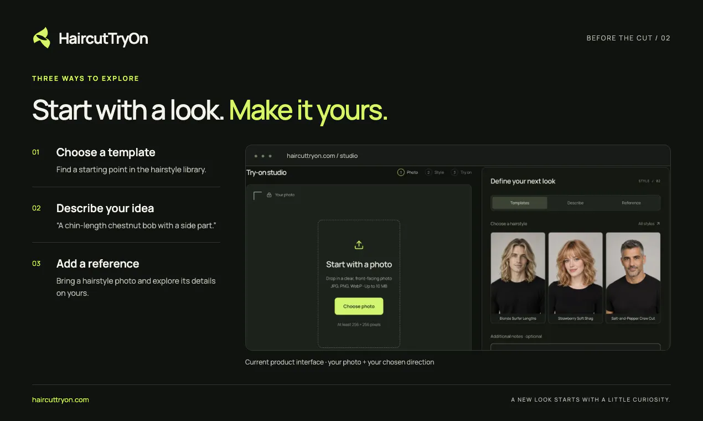
Task: Click the Add a reference heading
Action: [x=98, y=264]
